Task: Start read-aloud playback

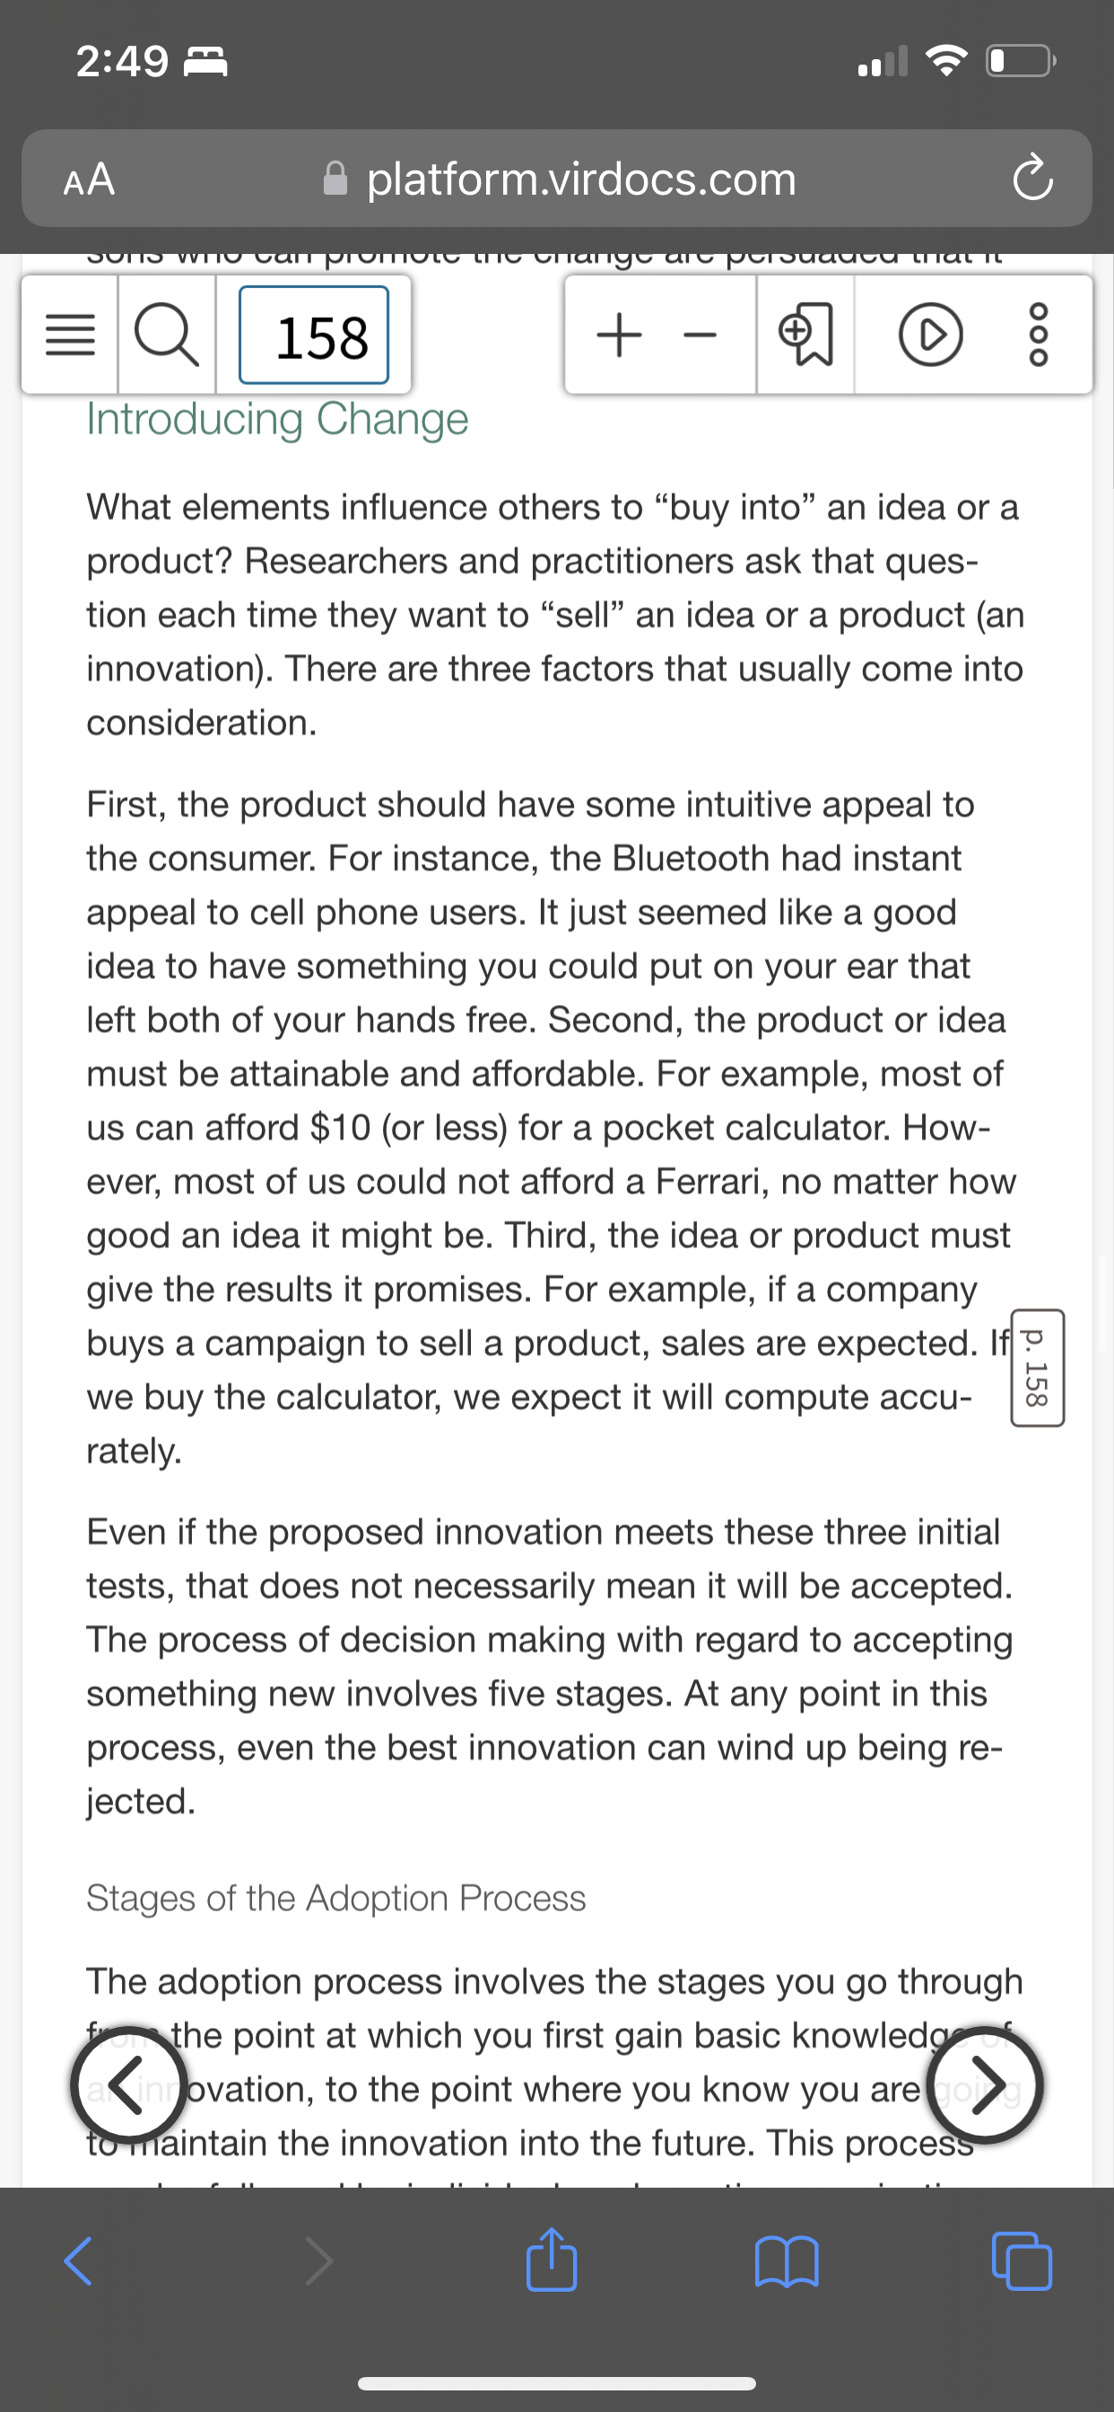Action: point(930,336)
